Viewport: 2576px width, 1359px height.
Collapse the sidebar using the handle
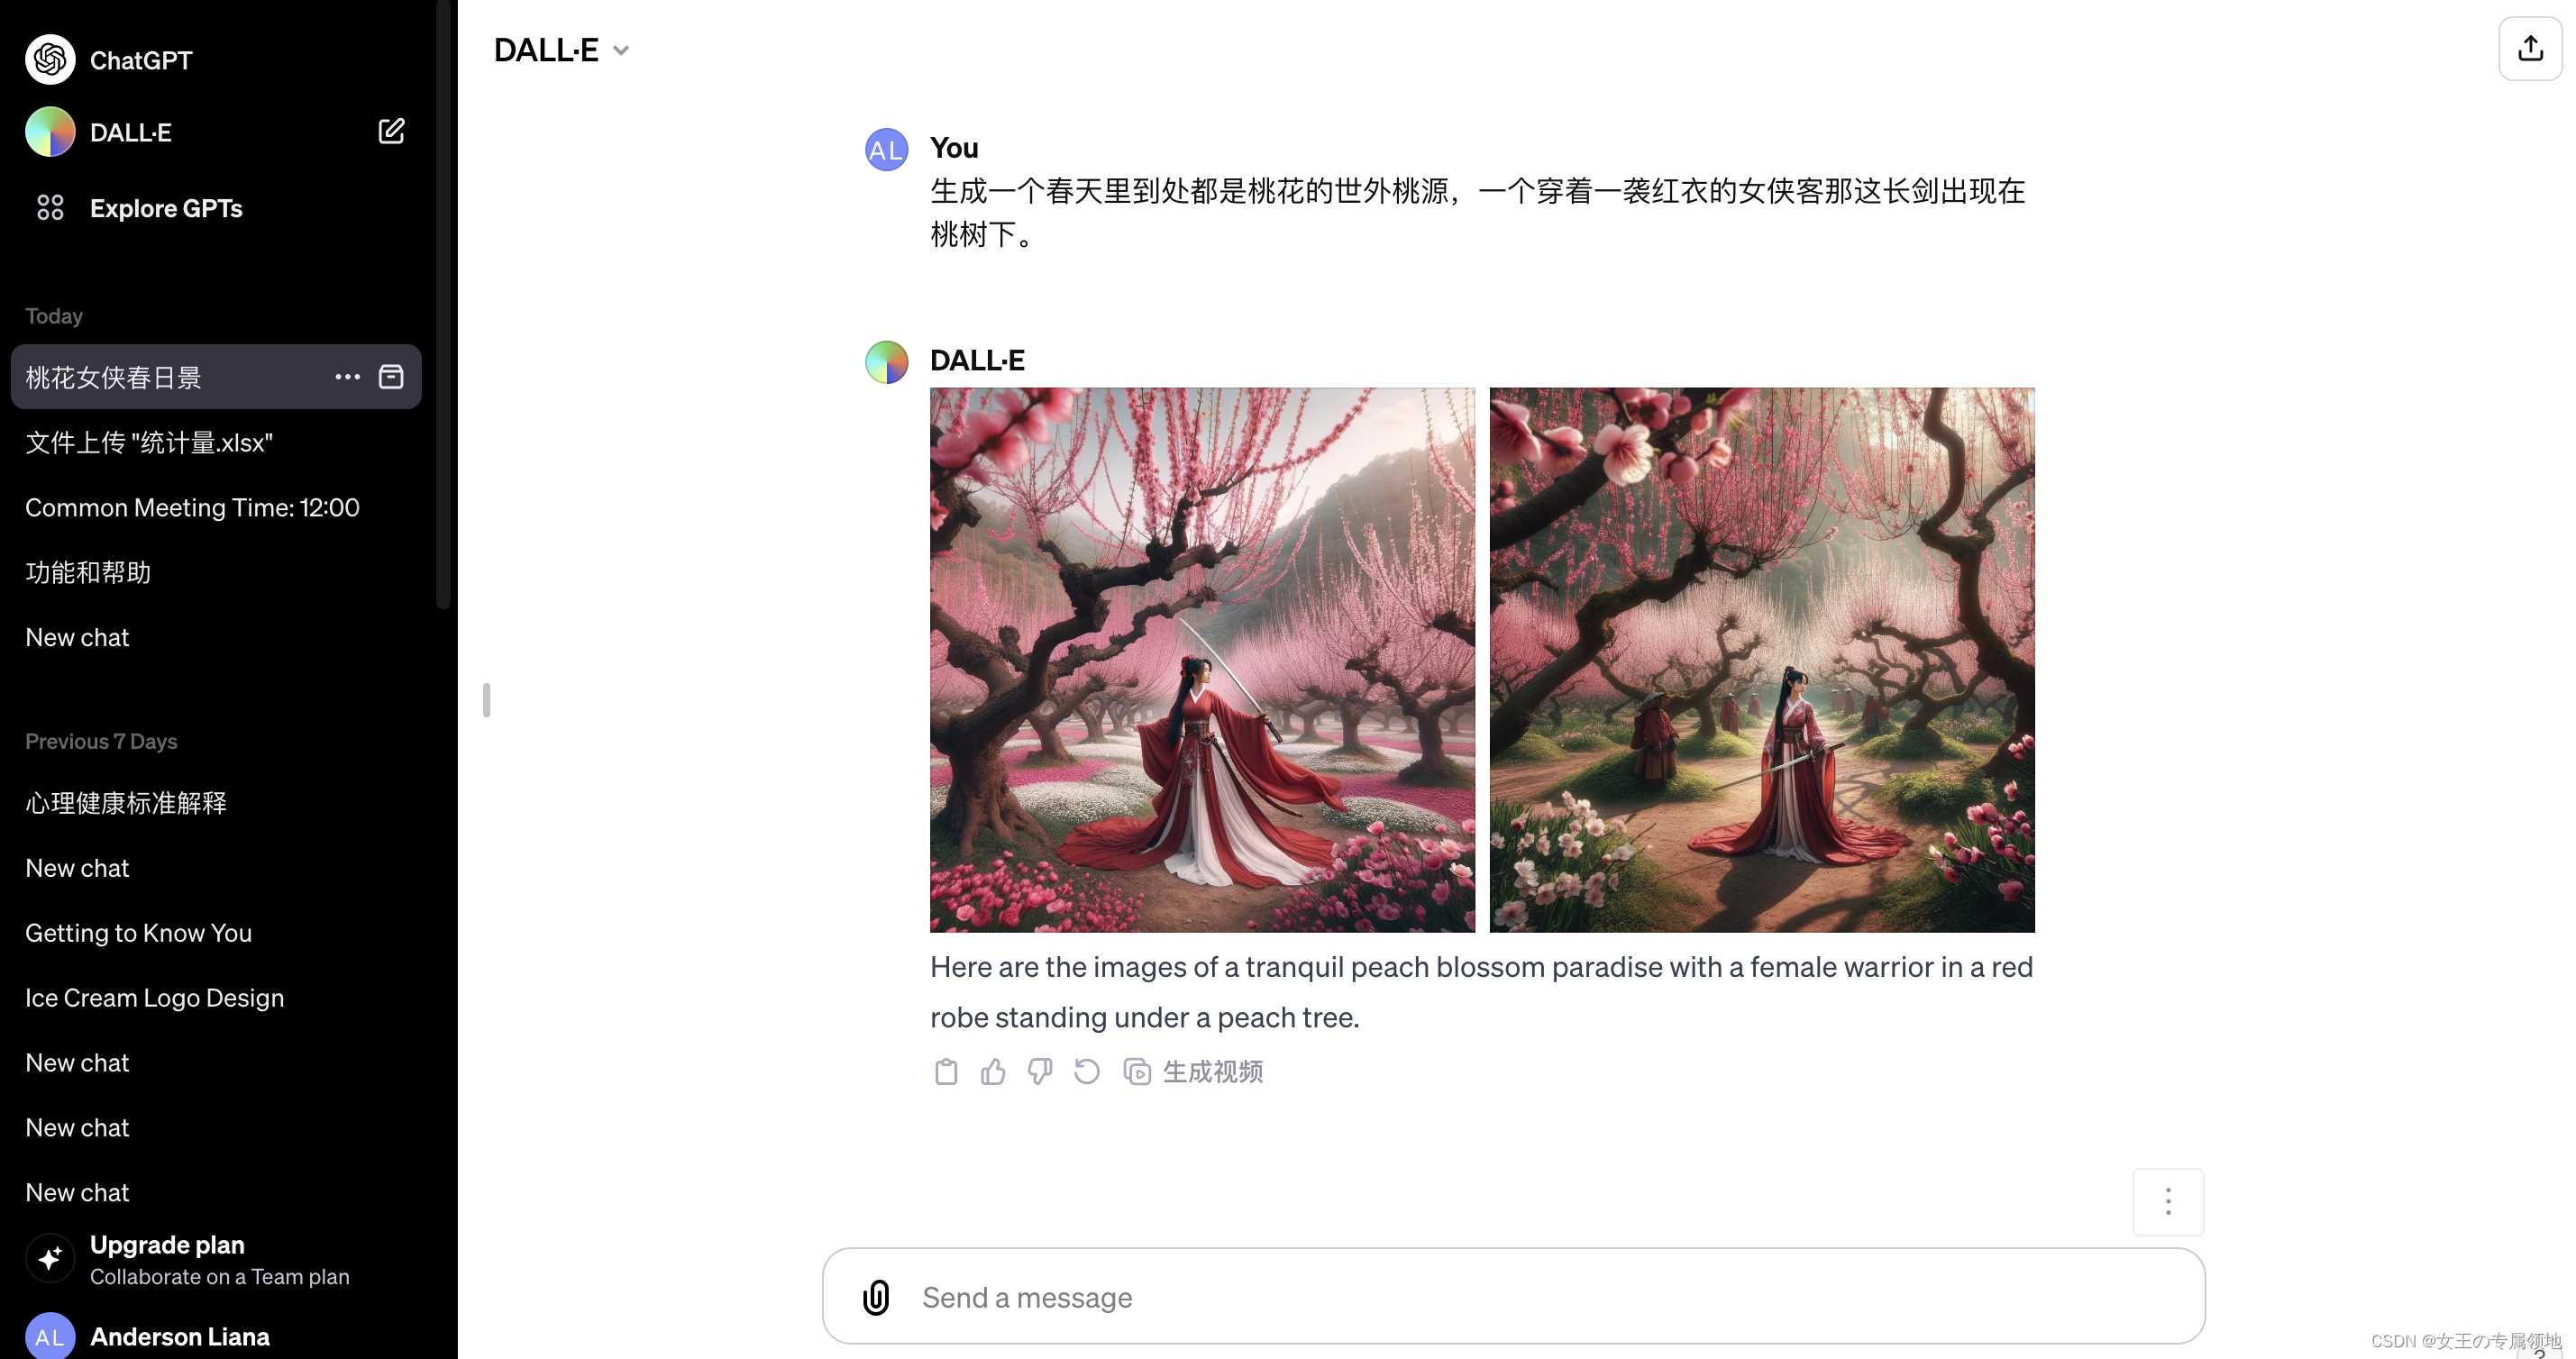click(486, 700)
